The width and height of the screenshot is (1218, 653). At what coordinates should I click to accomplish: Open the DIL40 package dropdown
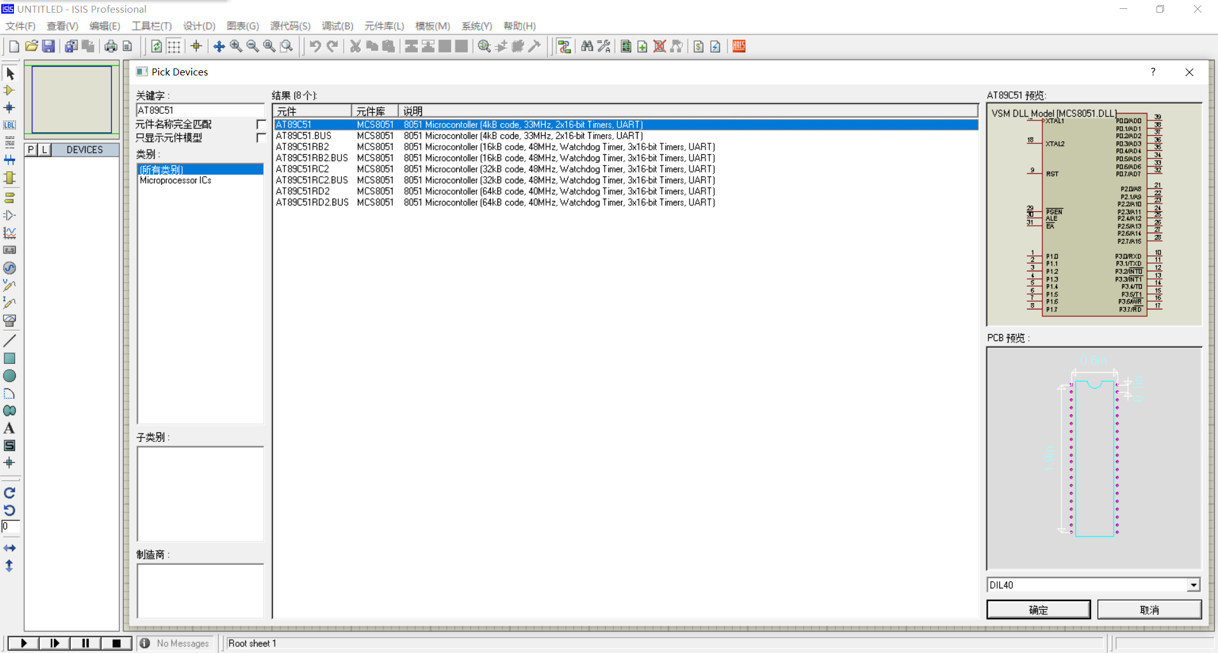click(1193, 585)
